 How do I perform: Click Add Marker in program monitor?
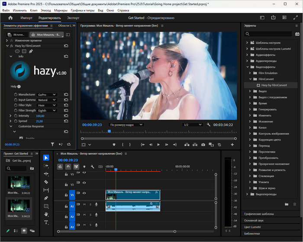114,144
